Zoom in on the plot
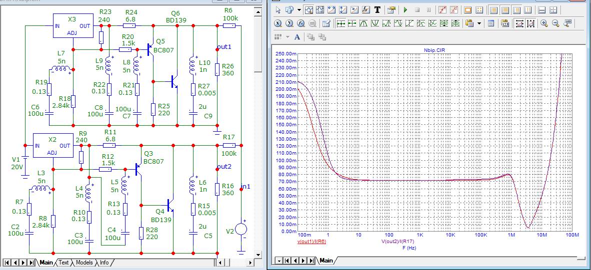This screenshot has height=270, width=591. coord(544,23)
